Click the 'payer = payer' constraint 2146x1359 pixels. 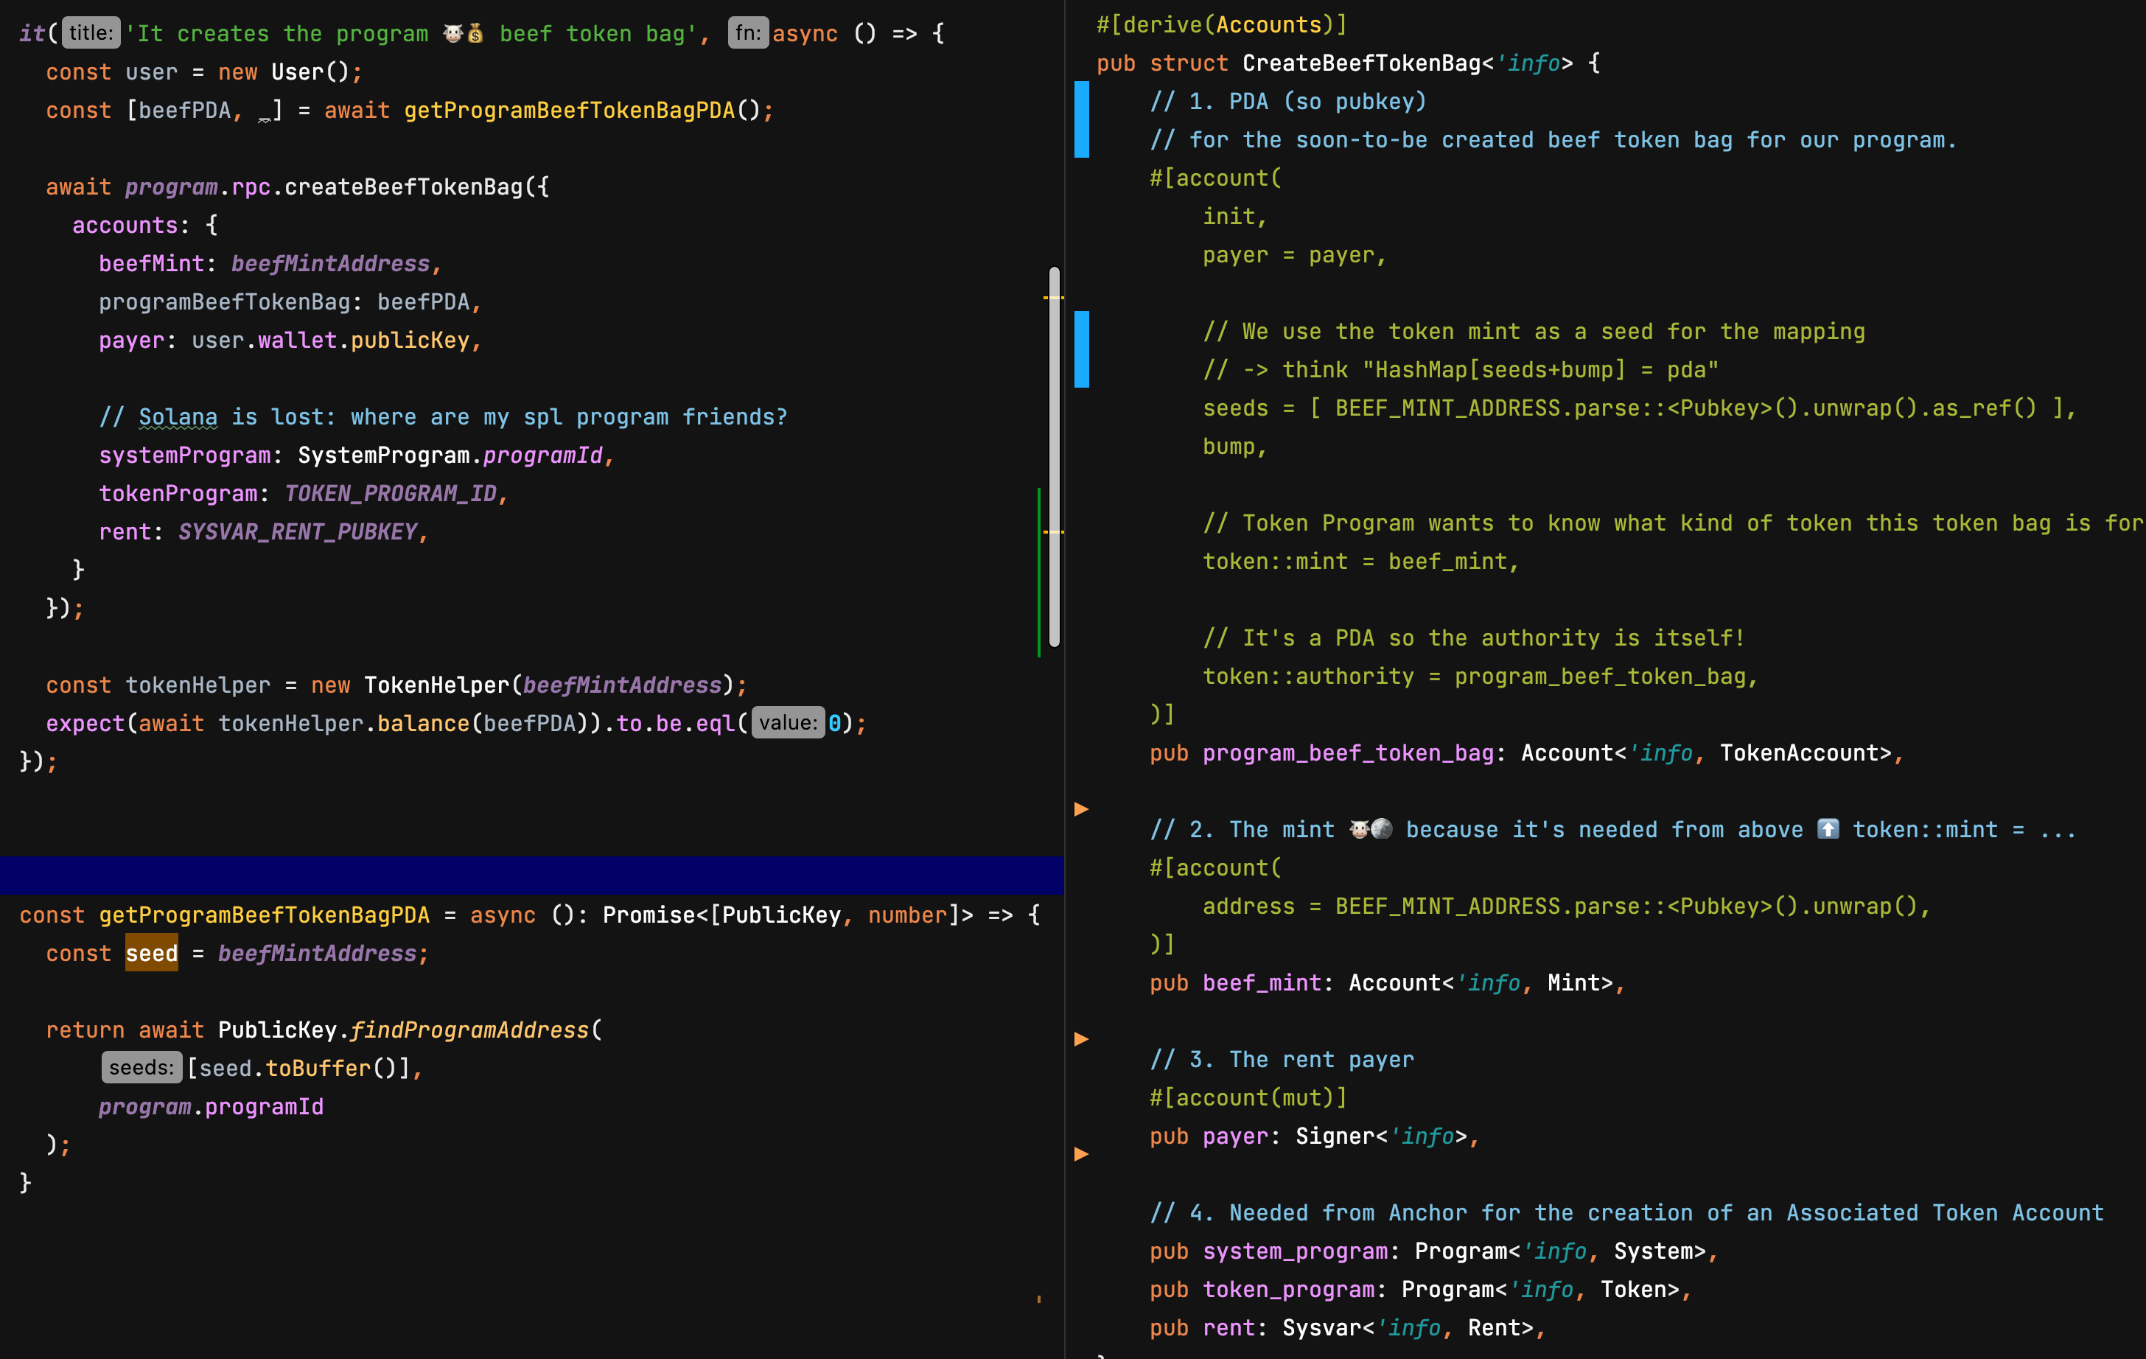click(1289, 255)
